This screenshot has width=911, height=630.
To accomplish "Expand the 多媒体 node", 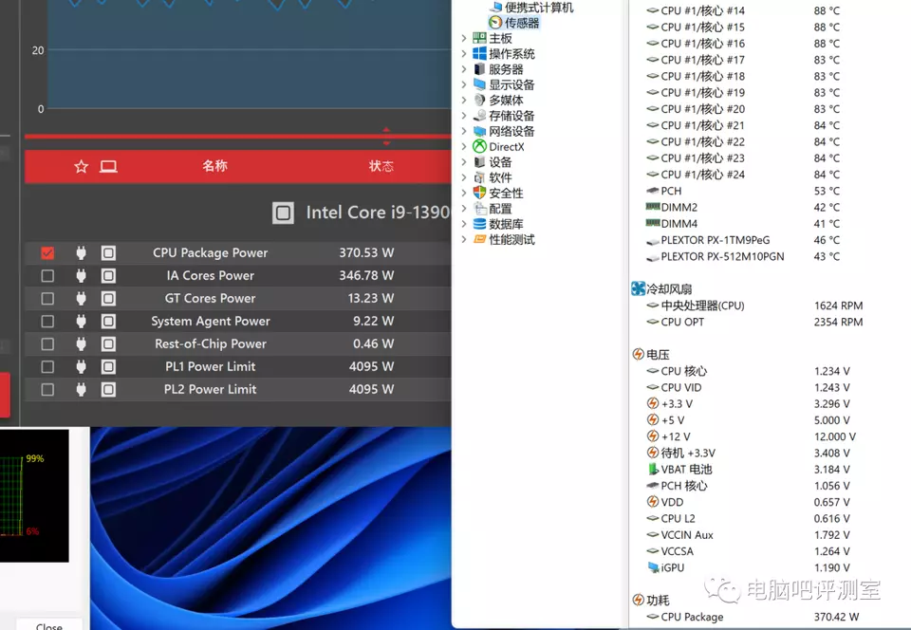I will tap(464, 101).
